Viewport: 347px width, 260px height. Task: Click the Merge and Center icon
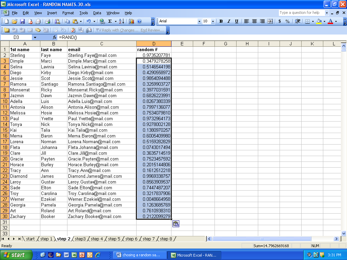[270, 21]
